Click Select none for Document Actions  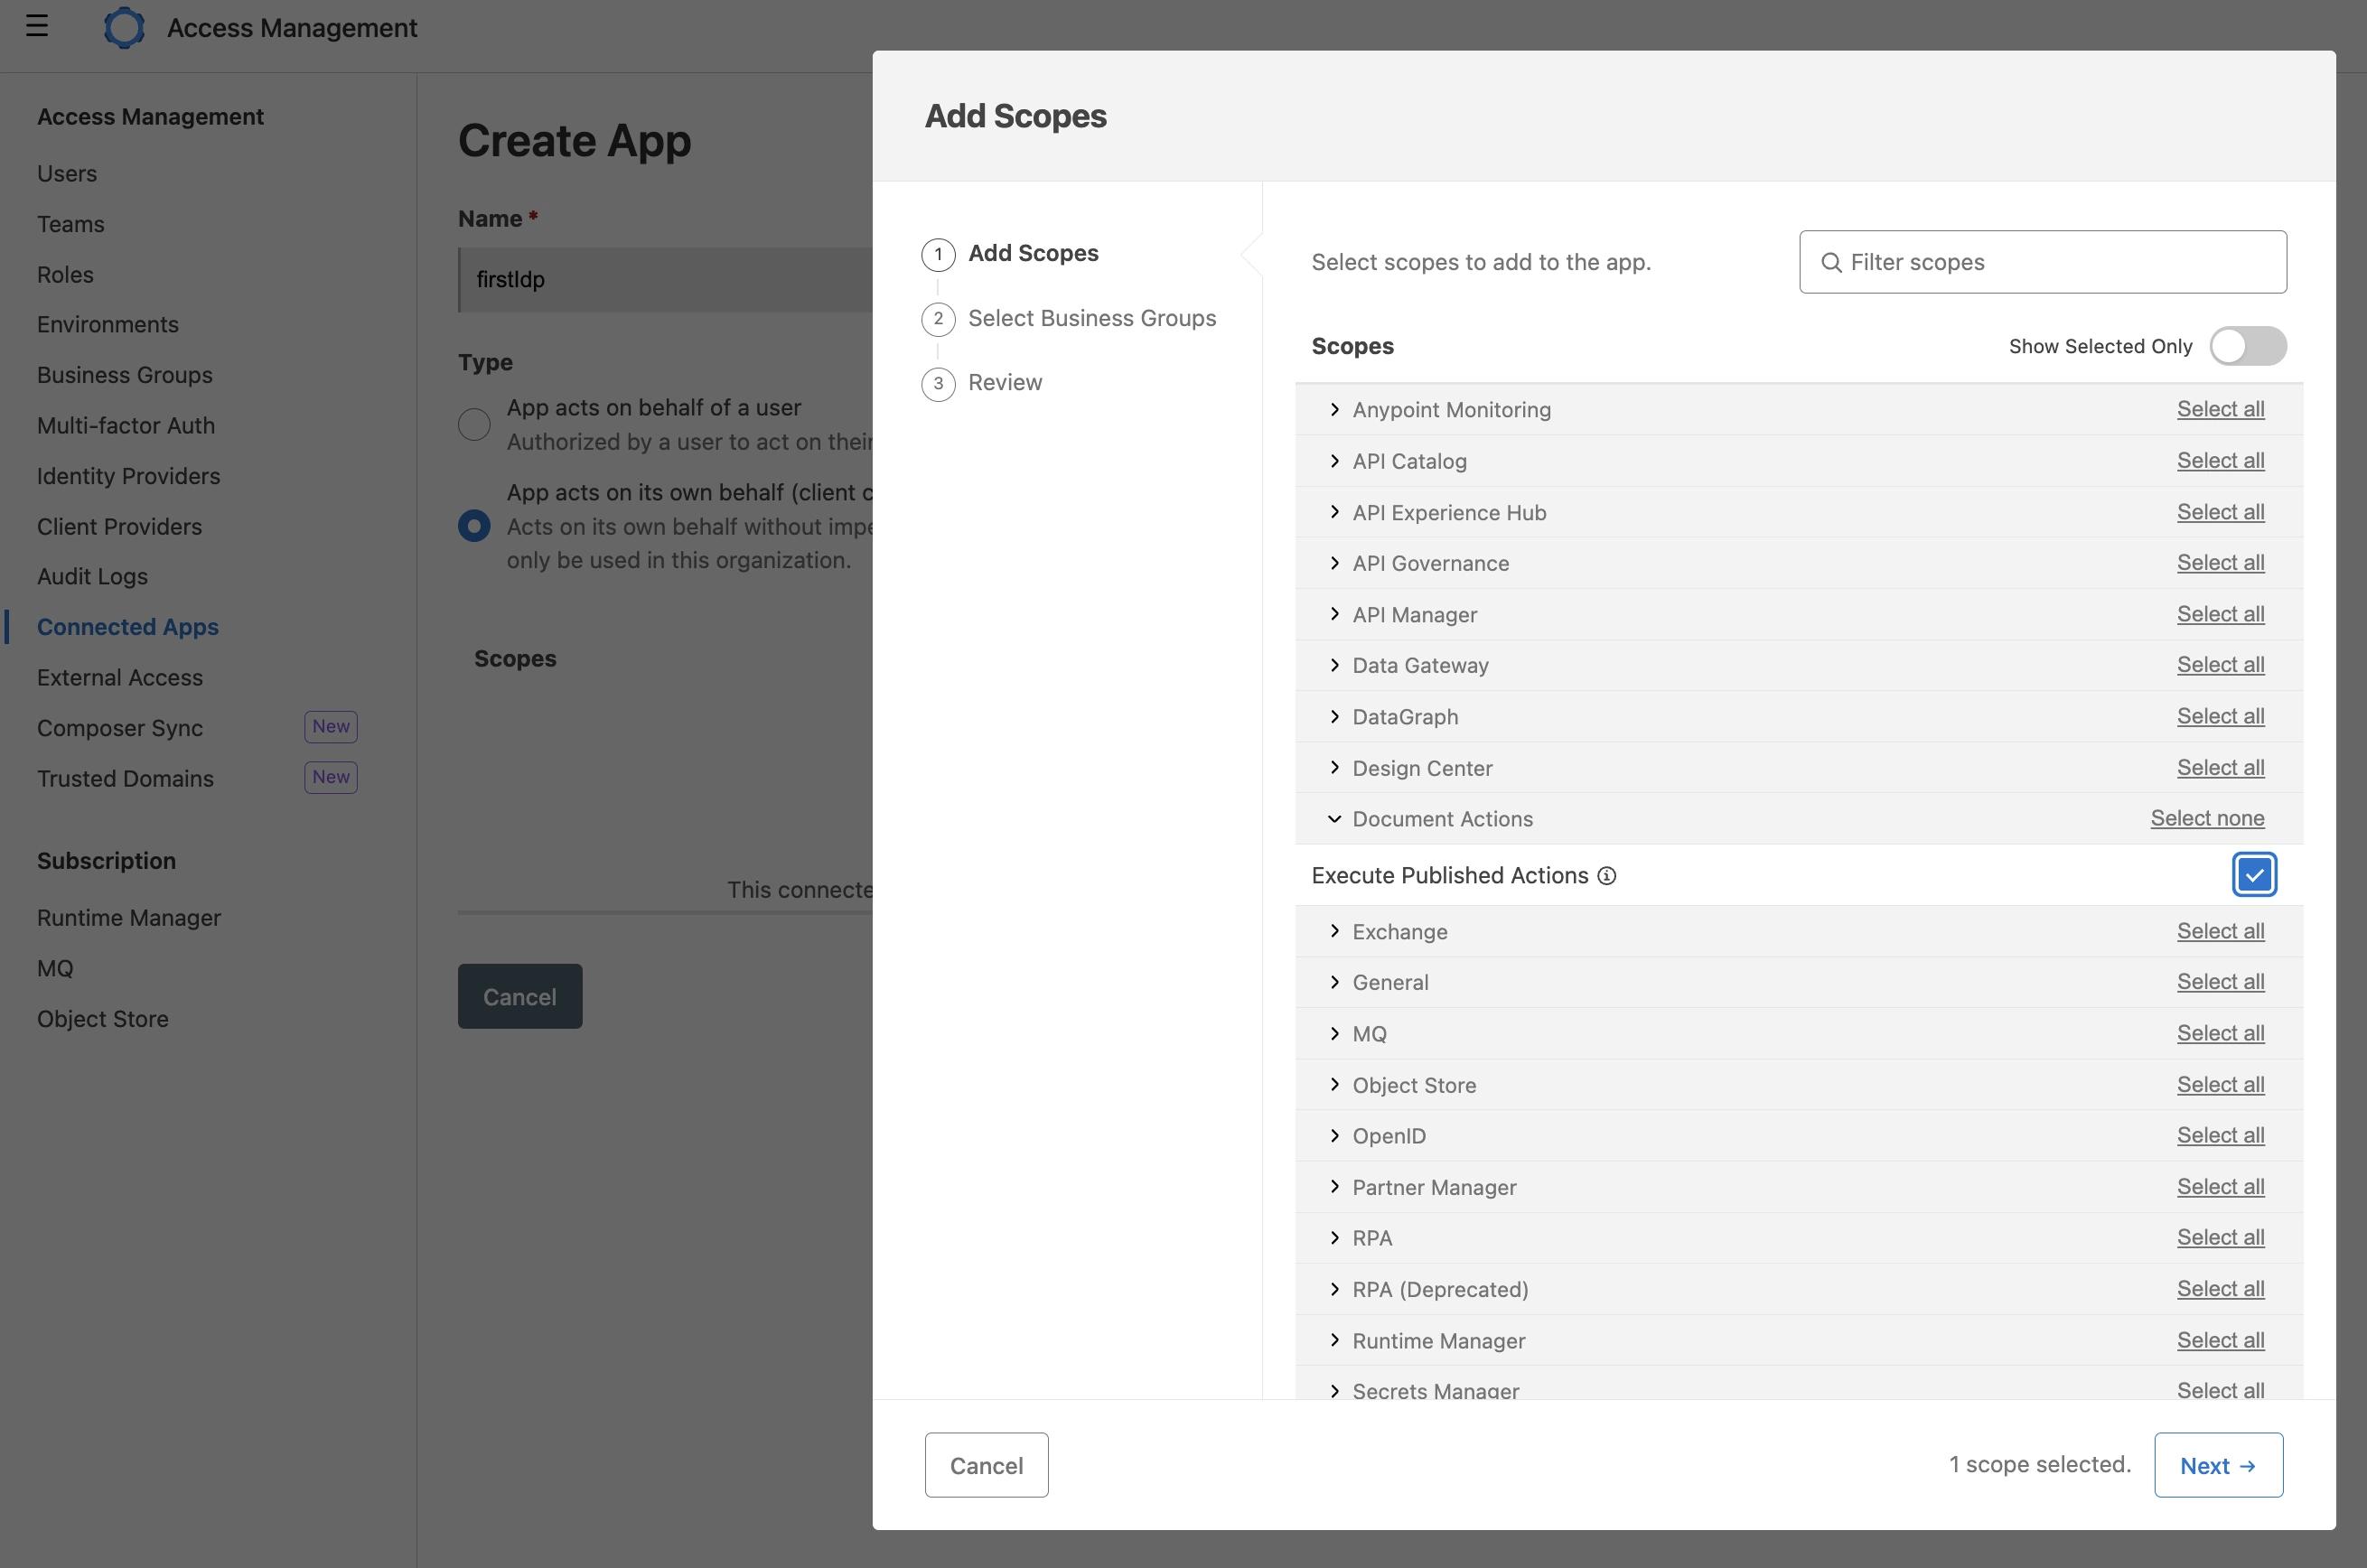[x=2206, y=818]
